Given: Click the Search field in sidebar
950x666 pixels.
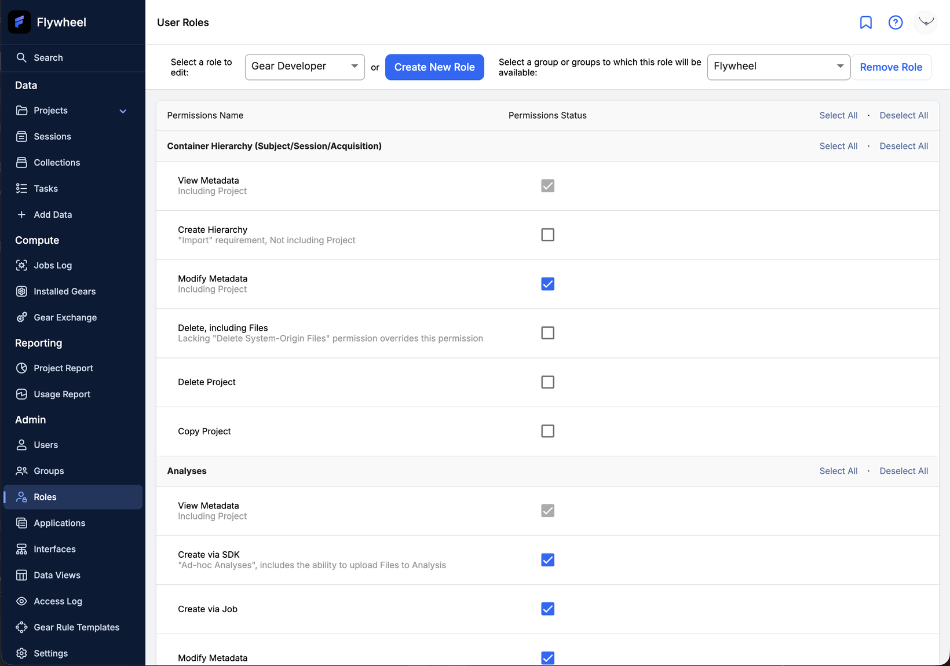Looking at the screenshot, I should (x=73, y=57).
